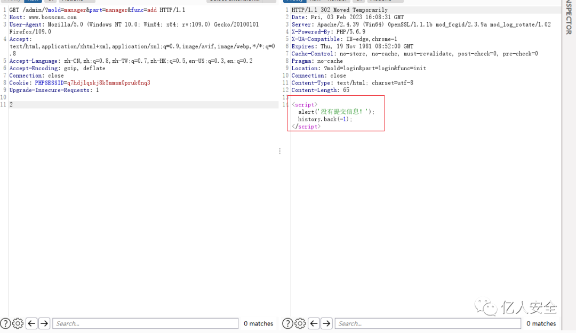Click the GET /admin/ request line

98,10
